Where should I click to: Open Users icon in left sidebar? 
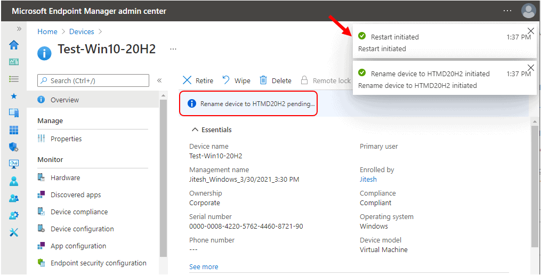coord(14,181)
